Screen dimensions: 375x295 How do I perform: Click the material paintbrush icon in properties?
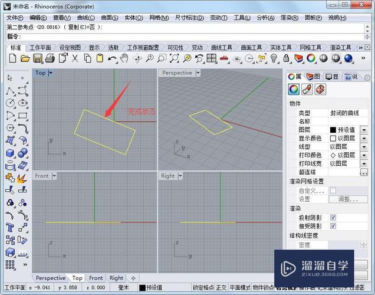click(307, 90)
